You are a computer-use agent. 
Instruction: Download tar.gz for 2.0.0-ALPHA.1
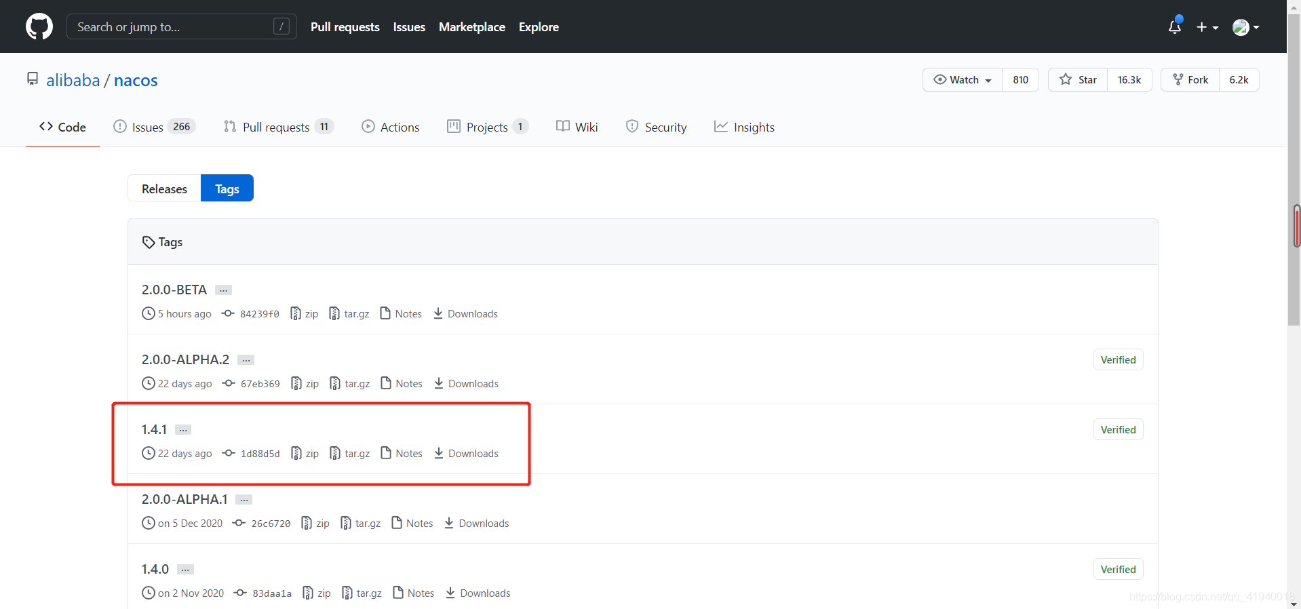[x=361, y=523]
